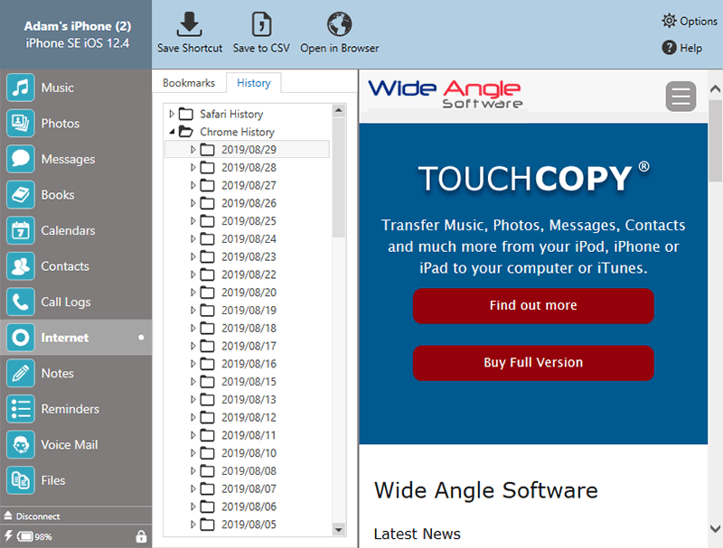723x548 pixels.
Task: Select the 2019/08/05 tree item
Action: coord(249,525)
